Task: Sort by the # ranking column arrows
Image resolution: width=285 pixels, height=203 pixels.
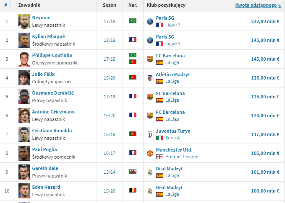Action: click(x=8, y=5)
